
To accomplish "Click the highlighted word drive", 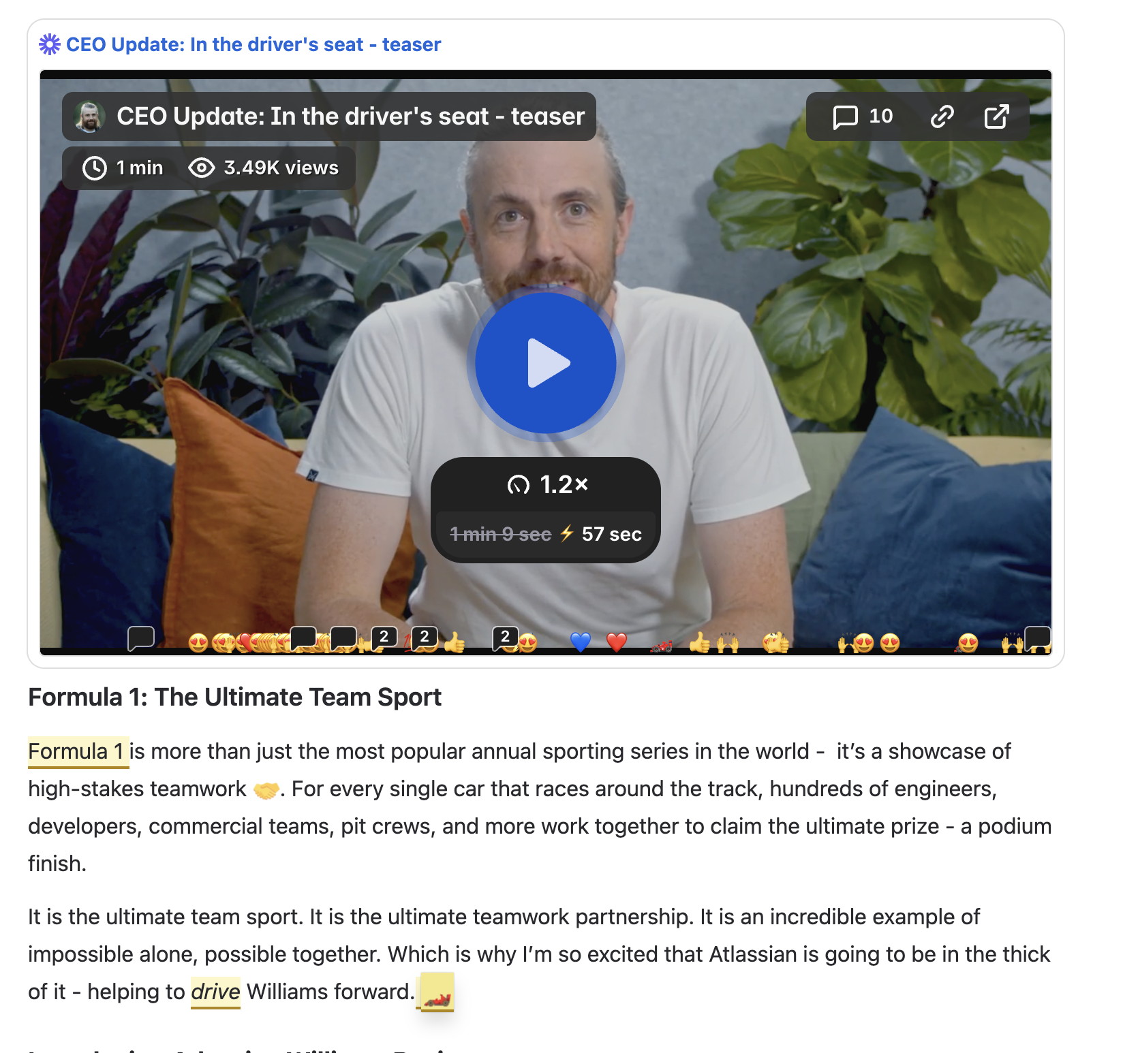I will click(x=215, y=992).
